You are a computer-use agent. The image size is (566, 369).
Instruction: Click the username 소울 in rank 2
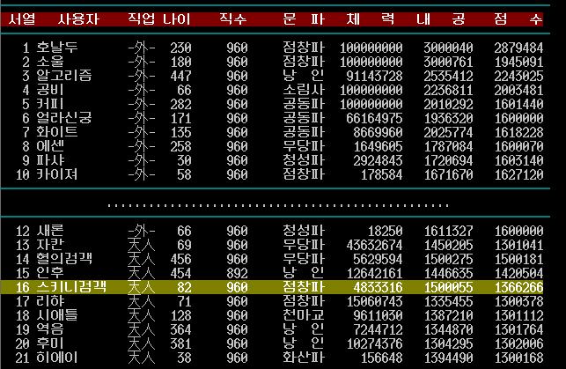point(50,62)
